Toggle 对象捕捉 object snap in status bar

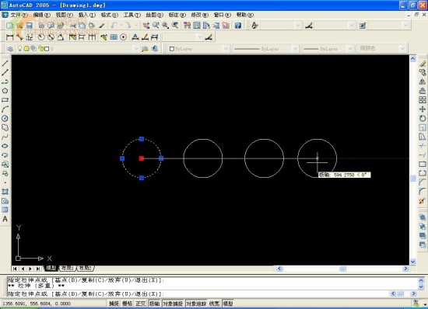tap(173, 304)
